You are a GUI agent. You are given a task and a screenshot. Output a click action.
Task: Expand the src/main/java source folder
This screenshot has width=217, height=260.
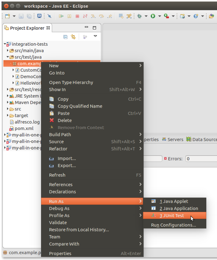pyautogui.click(x=8, y=51)
